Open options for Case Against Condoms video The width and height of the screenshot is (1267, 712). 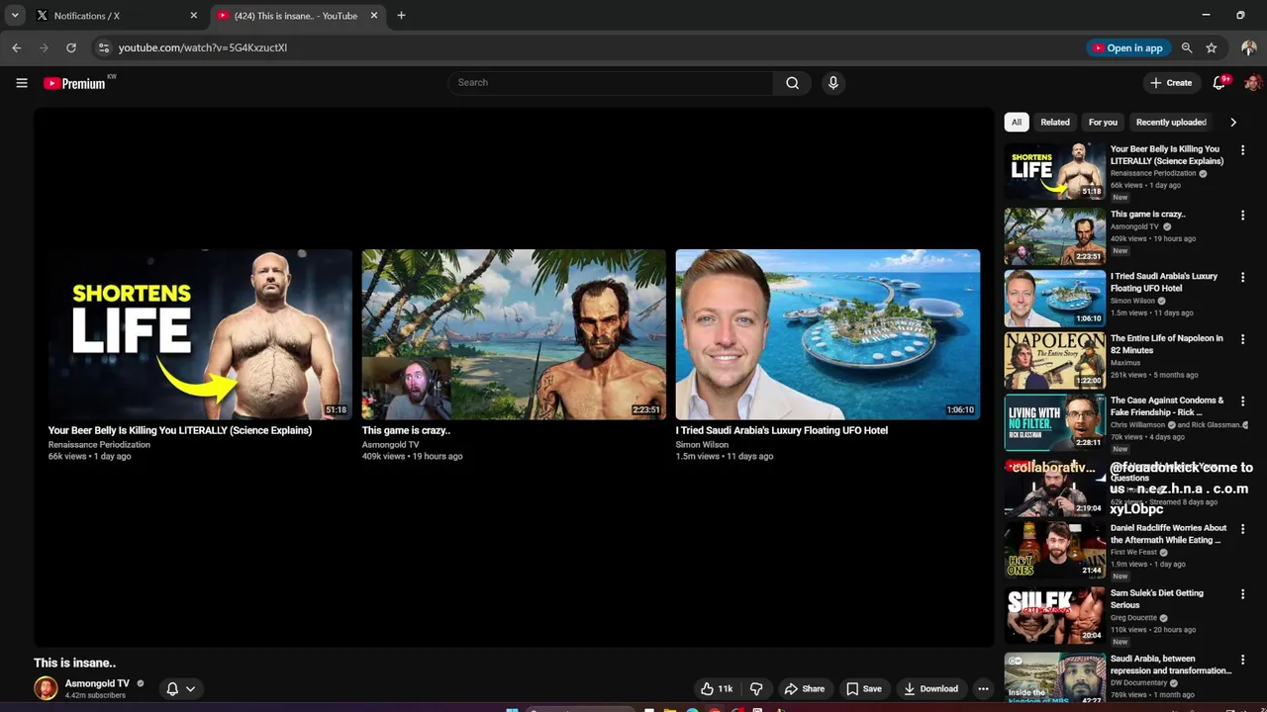tap(1242, 401)
